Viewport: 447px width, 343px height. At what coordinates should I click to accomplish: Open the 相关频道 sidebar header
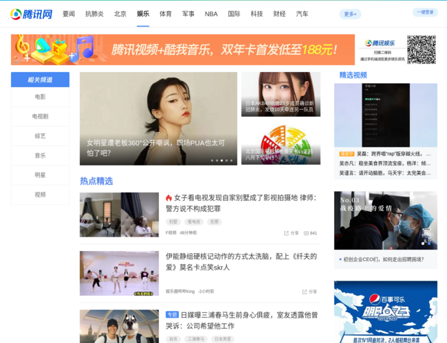pos(40,80)
